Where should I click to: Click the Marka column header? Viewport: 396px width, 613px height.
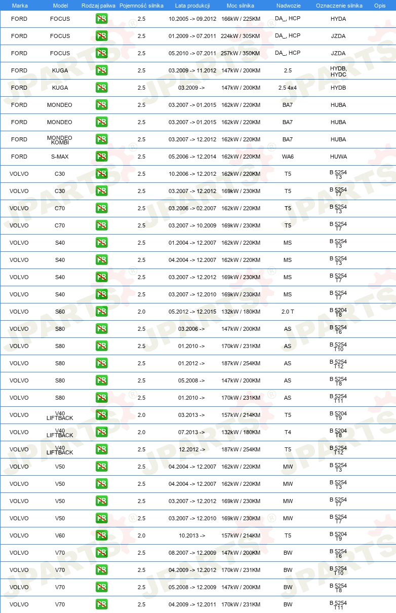[x=20, y=6]
